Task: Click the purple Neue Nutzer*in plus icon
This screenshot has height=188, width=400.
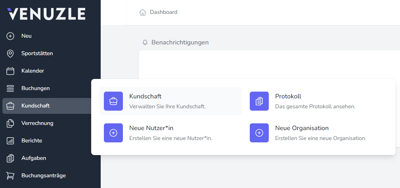Action: [113, 133]
